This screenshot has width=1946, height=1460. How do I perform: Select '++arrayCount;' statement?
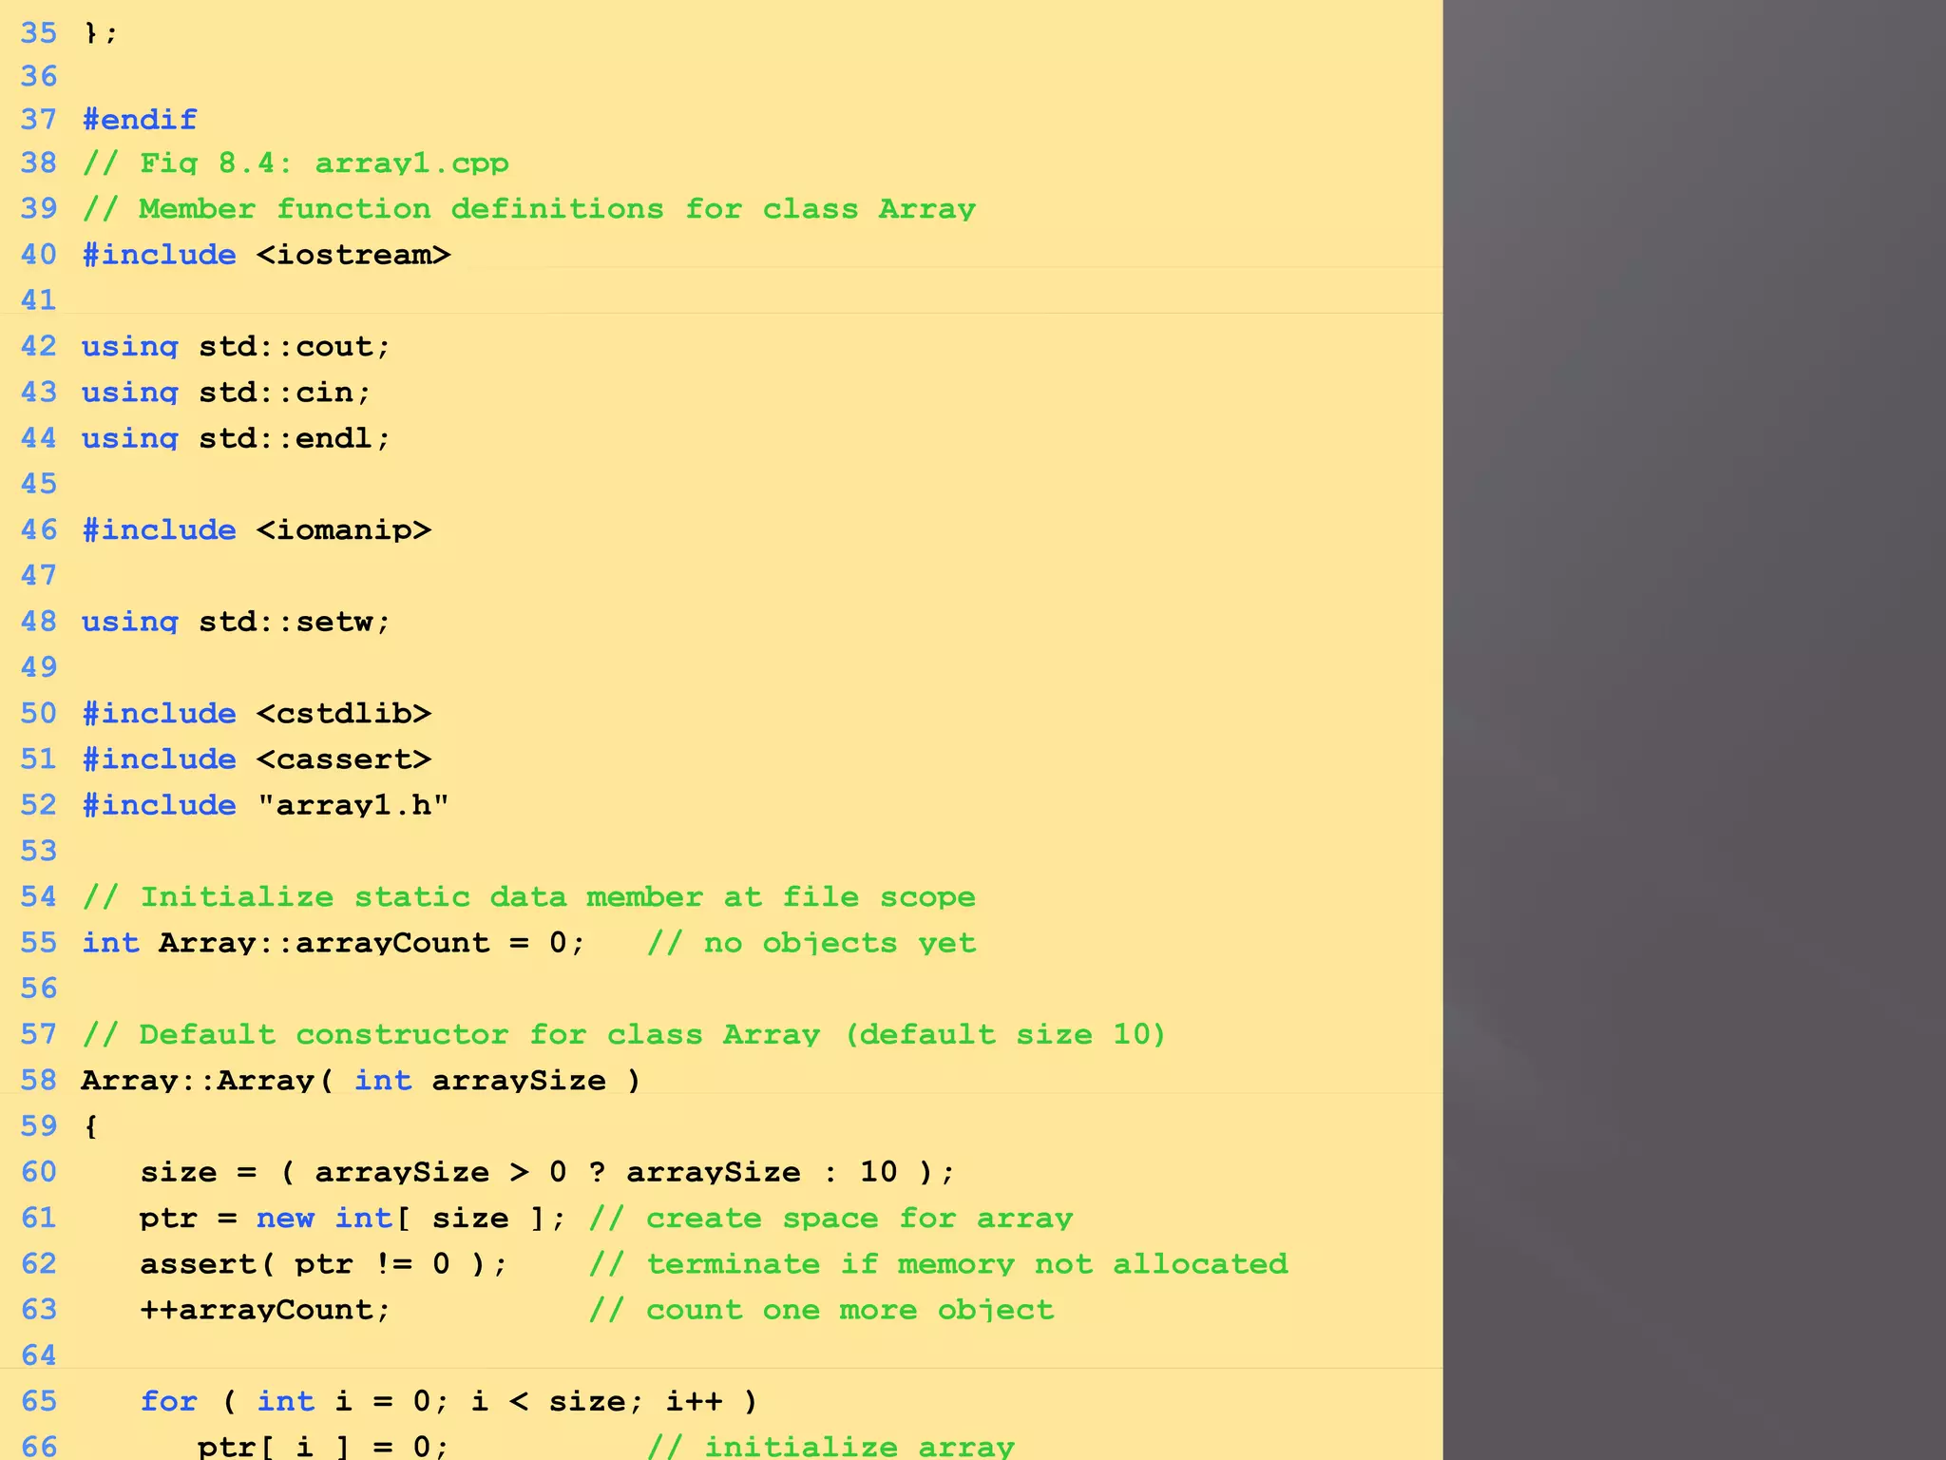coord(265,1310)
